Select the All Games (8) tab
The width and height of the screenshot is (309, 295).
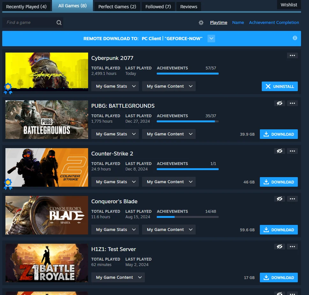[72, 6]
